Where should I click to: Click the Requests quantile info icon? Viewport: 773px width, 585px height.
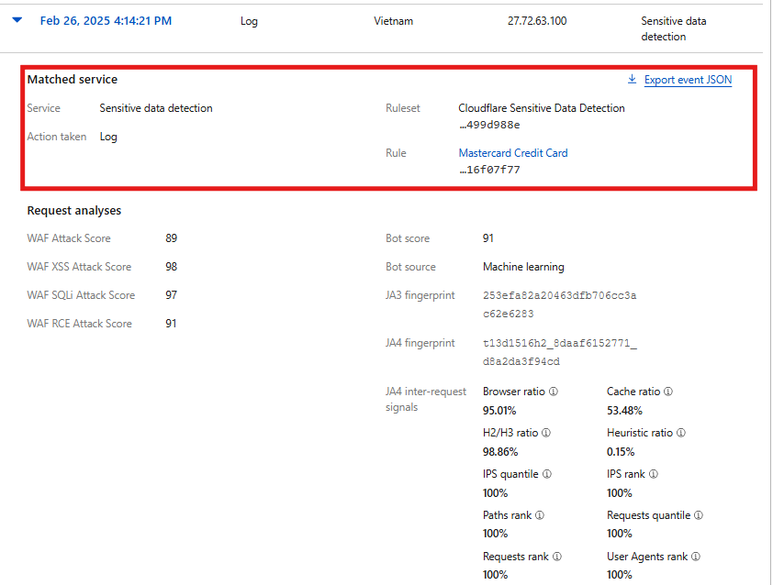click(699, 515)
